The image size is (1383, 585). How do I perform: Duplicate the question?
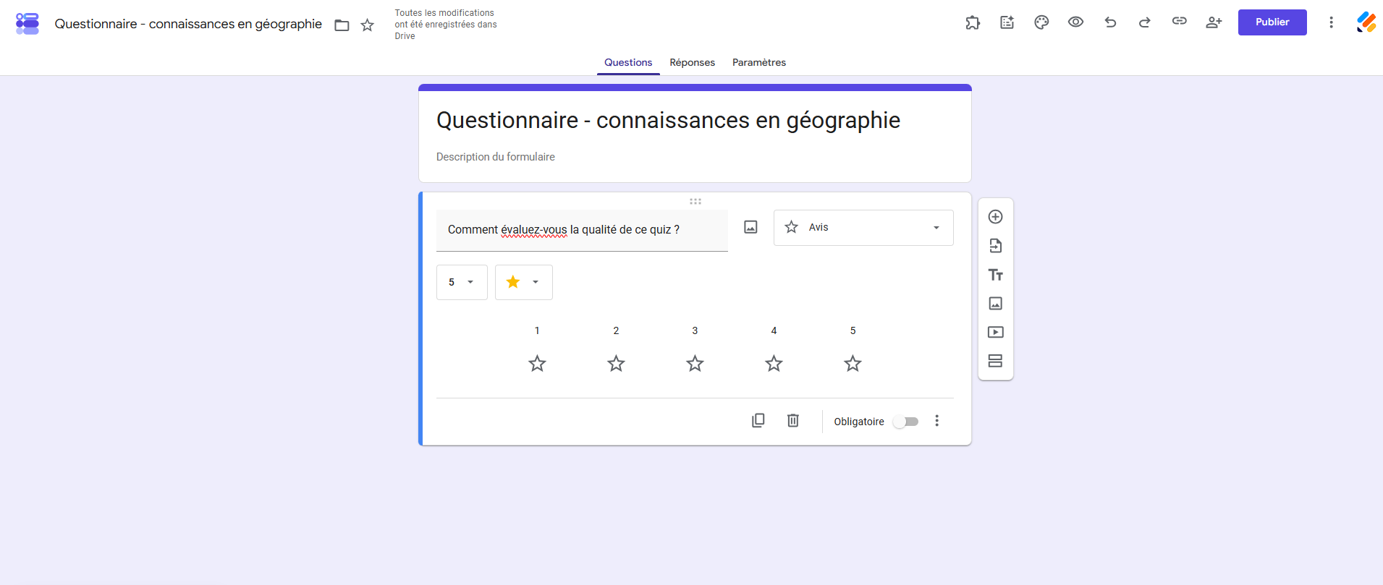tap(758, 421)
